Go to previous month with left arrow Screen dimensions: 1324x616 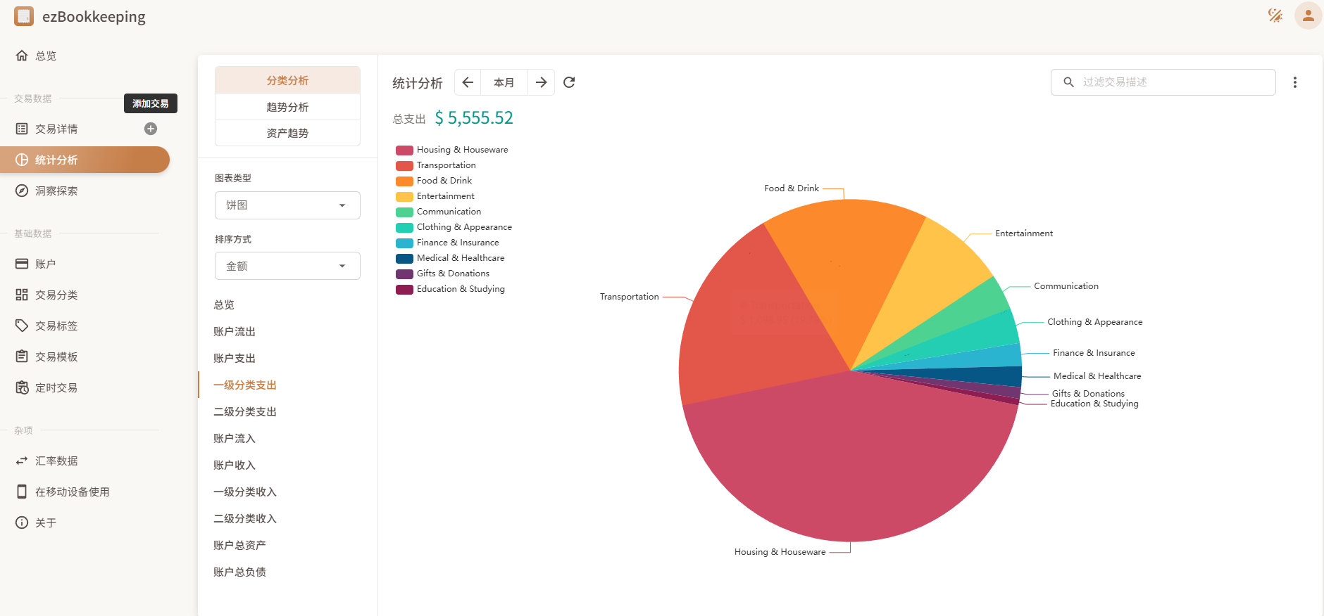468,82
